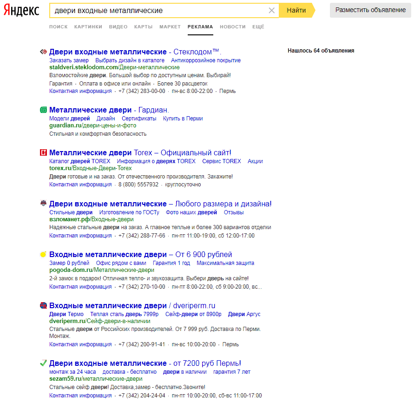The image size is (414, 403).
Task: Click the dveriperm.ru globe favicon
Action: click(43, 305)
